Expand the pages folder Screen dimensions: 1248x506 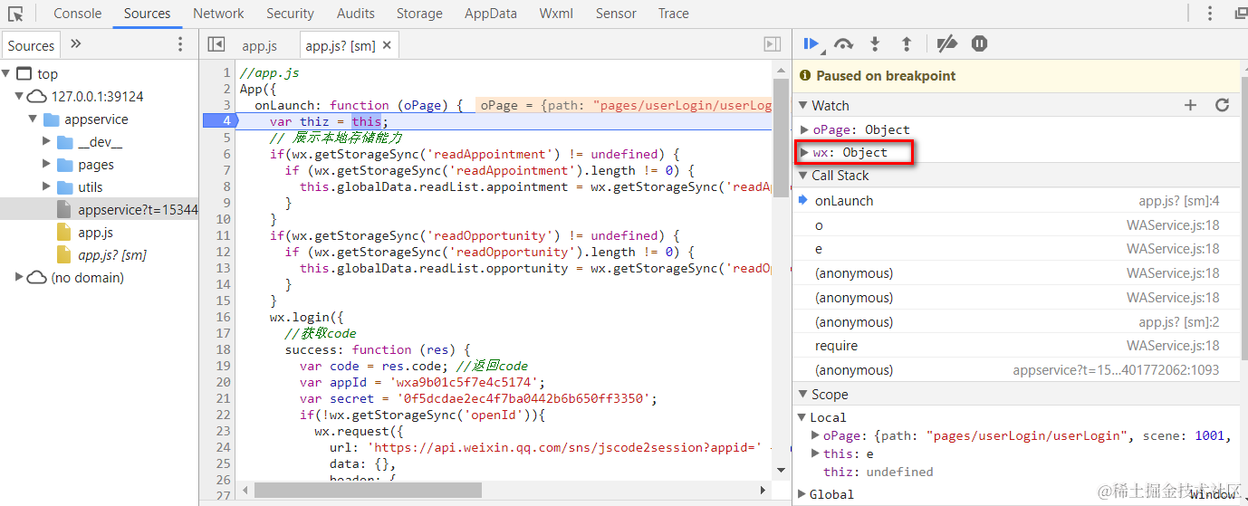click(47, 165)
